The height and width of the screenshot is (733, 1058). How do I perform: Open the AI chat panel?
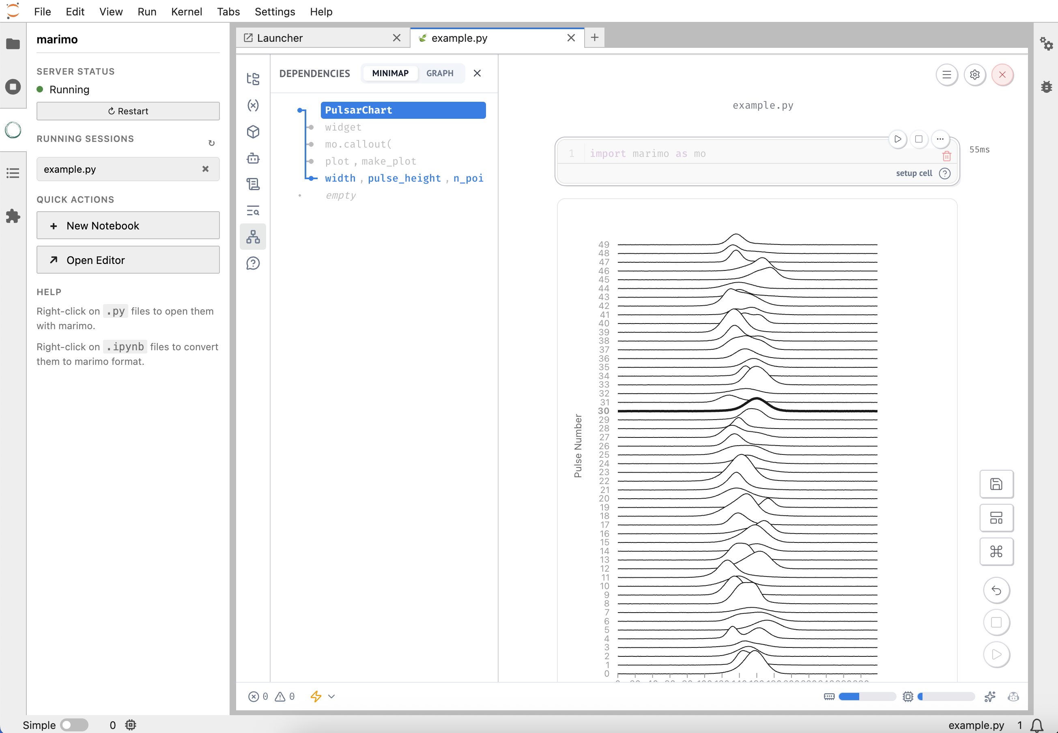point(253,158)
